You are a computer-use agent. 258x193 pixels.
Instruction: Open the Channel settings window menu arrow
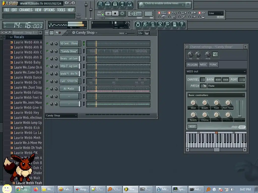click(x=187, y=47)
